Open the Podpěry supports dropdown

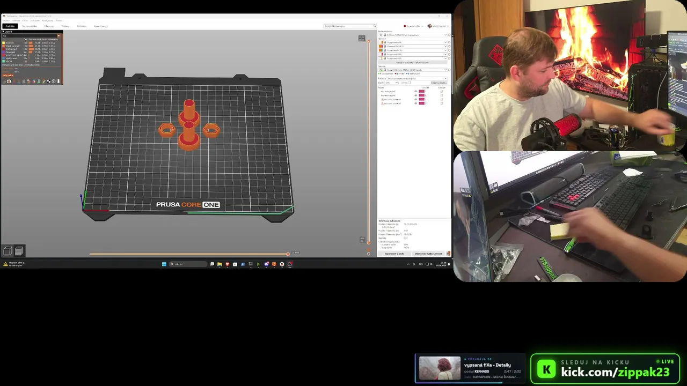point(417,78)
